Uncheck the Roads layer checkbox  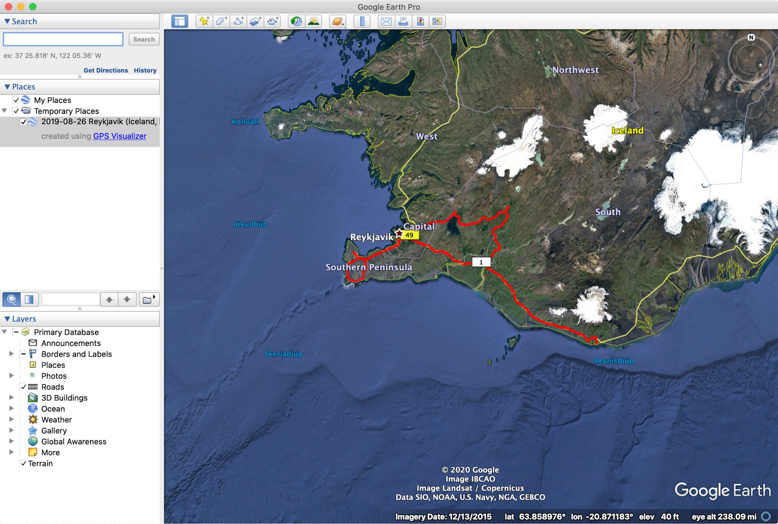23,387
